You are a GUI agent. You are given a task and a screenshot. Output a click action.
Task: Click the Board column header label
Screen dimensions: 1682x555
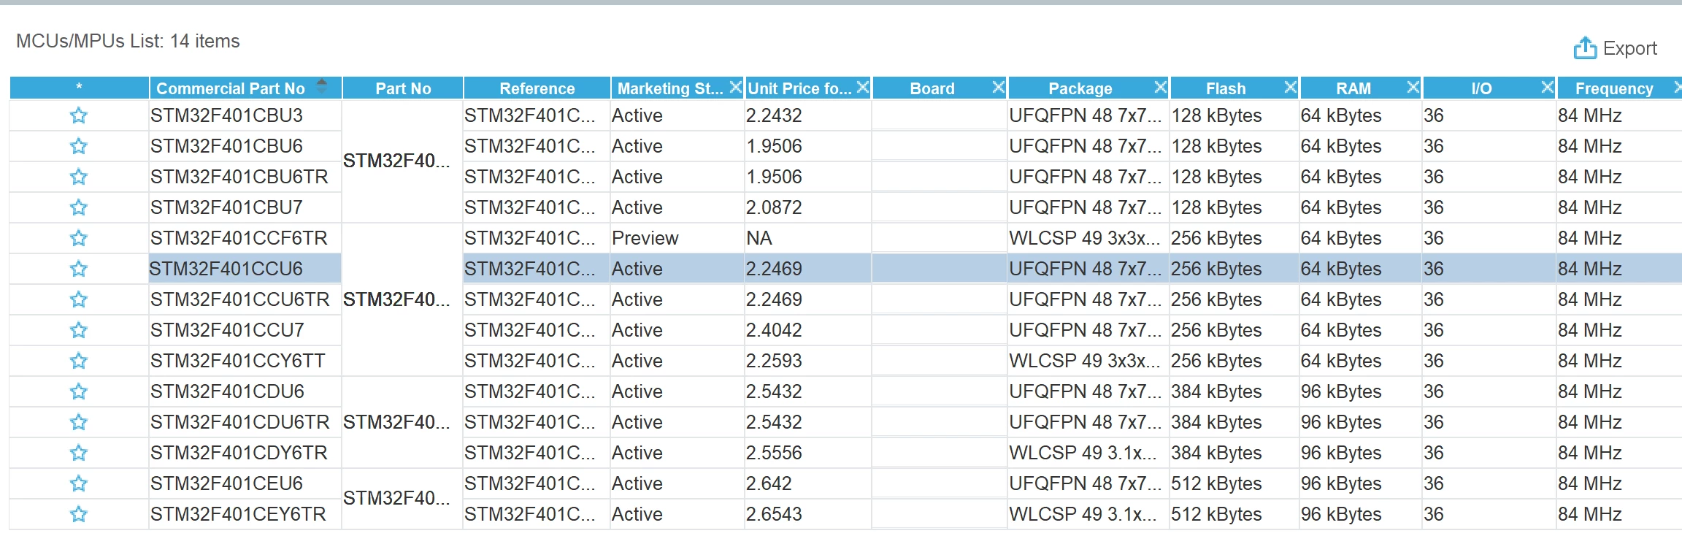click(x=932, y=88)
